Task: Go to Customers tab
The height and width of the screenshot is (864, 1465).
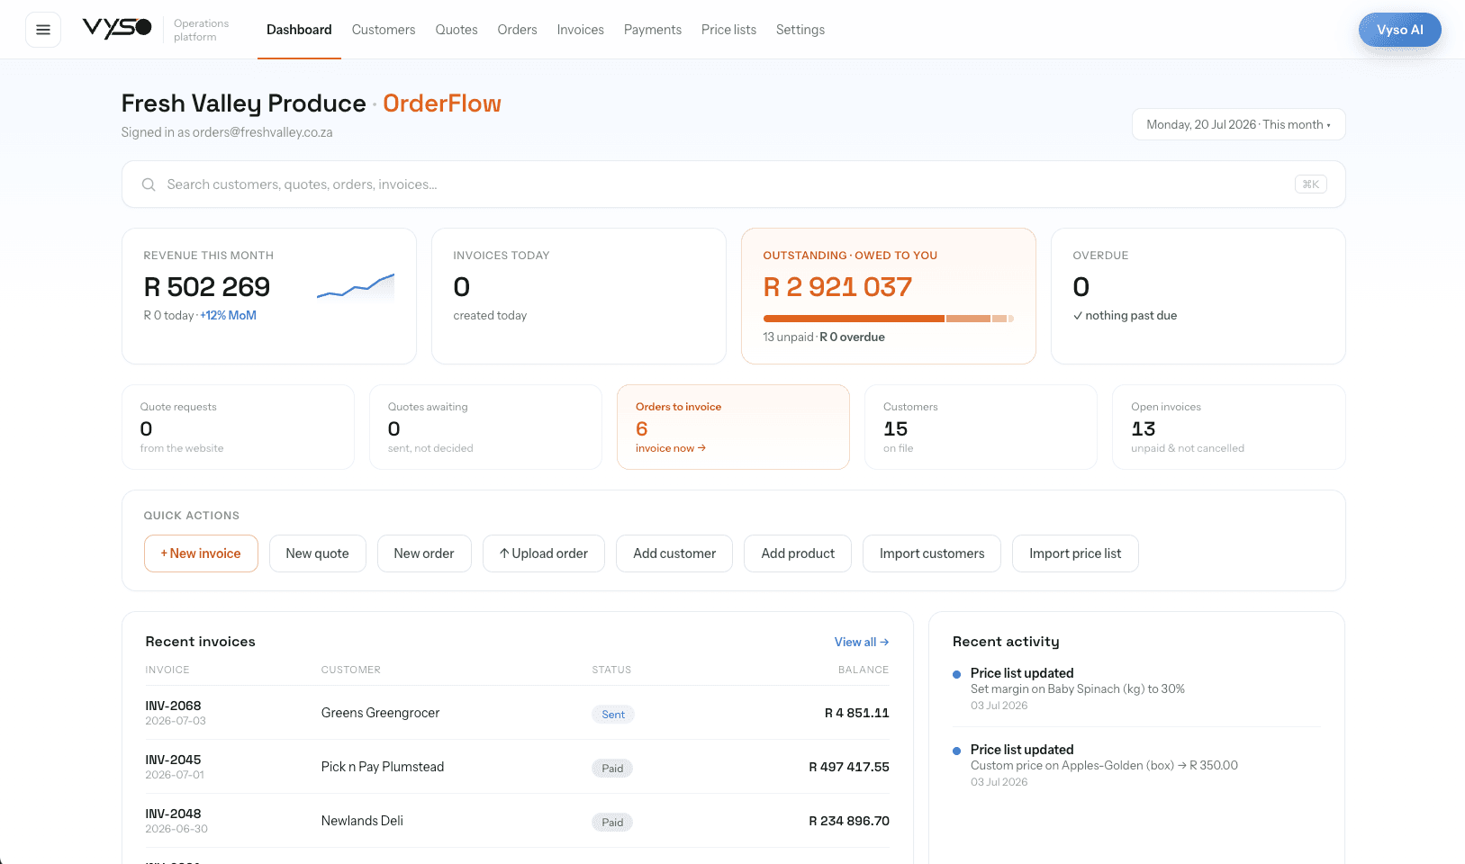Action: click(384, 30)
